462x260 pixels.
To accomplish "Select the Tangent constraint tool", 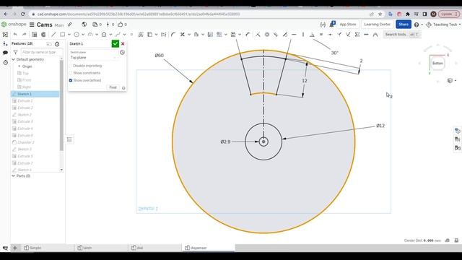I will click(285, 35).
